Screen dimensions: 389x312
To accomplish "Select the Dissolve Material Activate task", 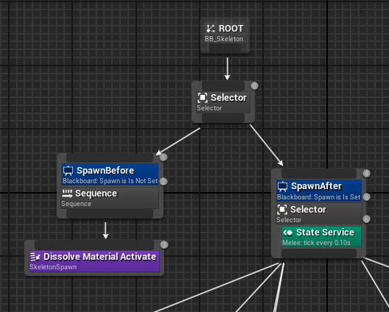I will click(94, 261).
